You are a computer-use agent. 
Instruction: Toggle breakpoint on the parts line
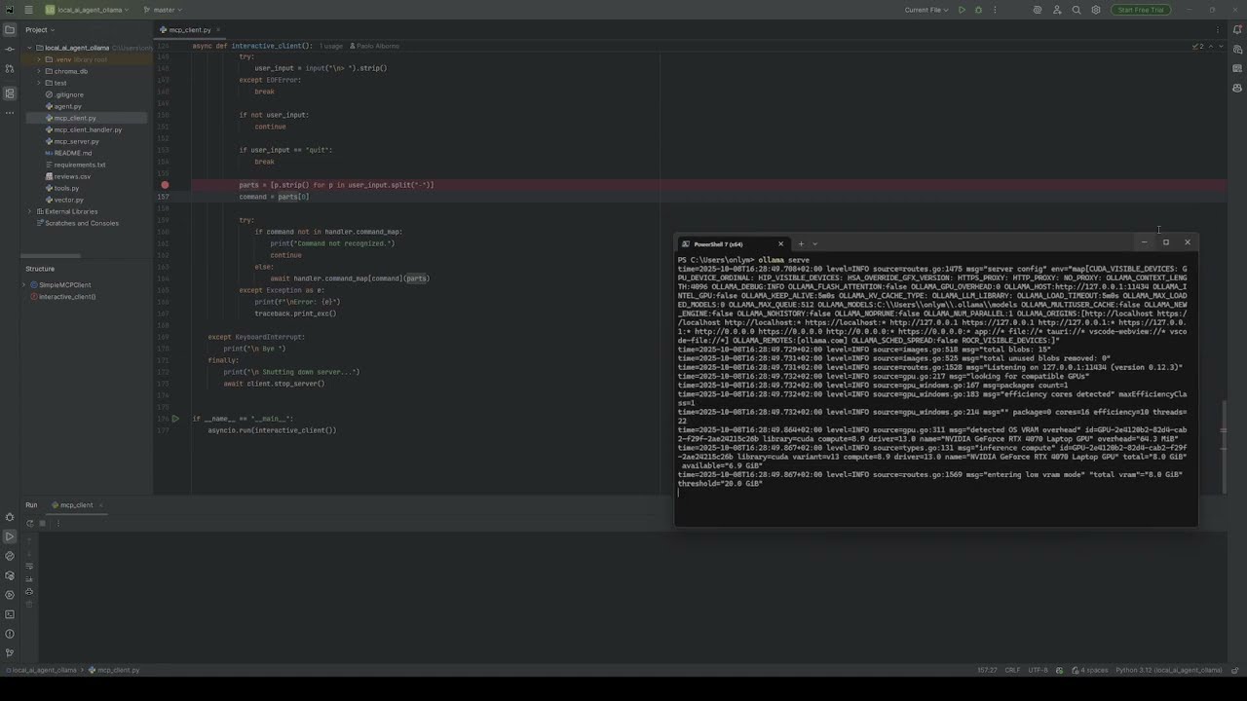165,185
